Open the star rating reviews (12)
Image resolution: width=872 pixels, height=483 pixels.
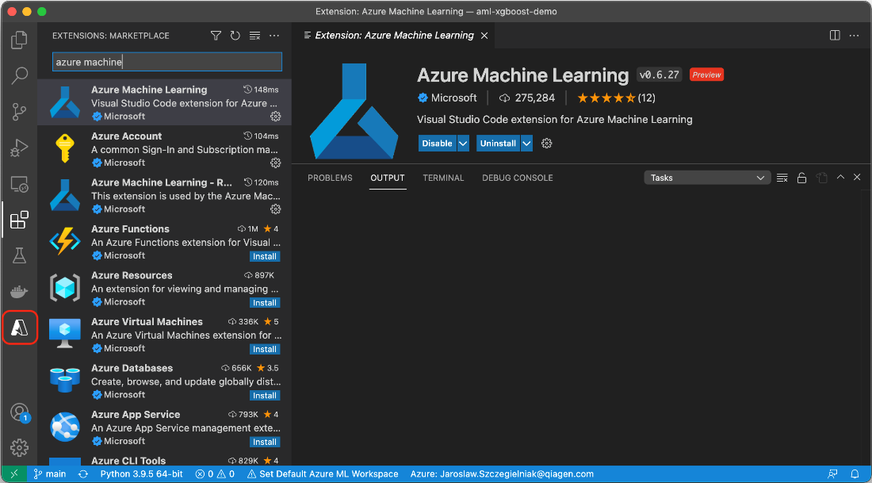616,98
